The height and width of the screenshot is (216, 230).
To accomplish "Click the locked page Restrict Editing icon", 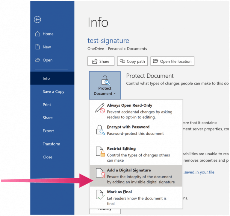I will (101, 151).
